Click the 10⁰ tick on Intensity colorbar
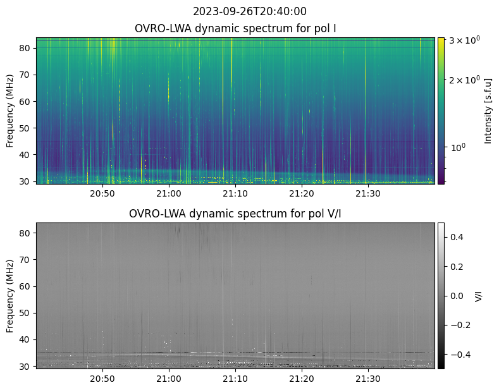This screenshot has height=390, width=499. coord(457,147)
